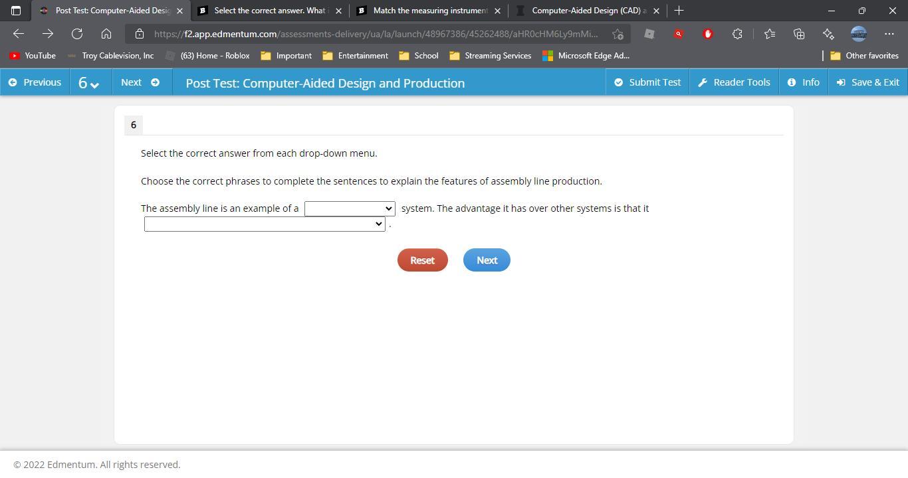The width and height of the screenshot is (908, 478).
Task: Add this page to favorites star icon
Action: pyautogui.click(x=618, y=34)
